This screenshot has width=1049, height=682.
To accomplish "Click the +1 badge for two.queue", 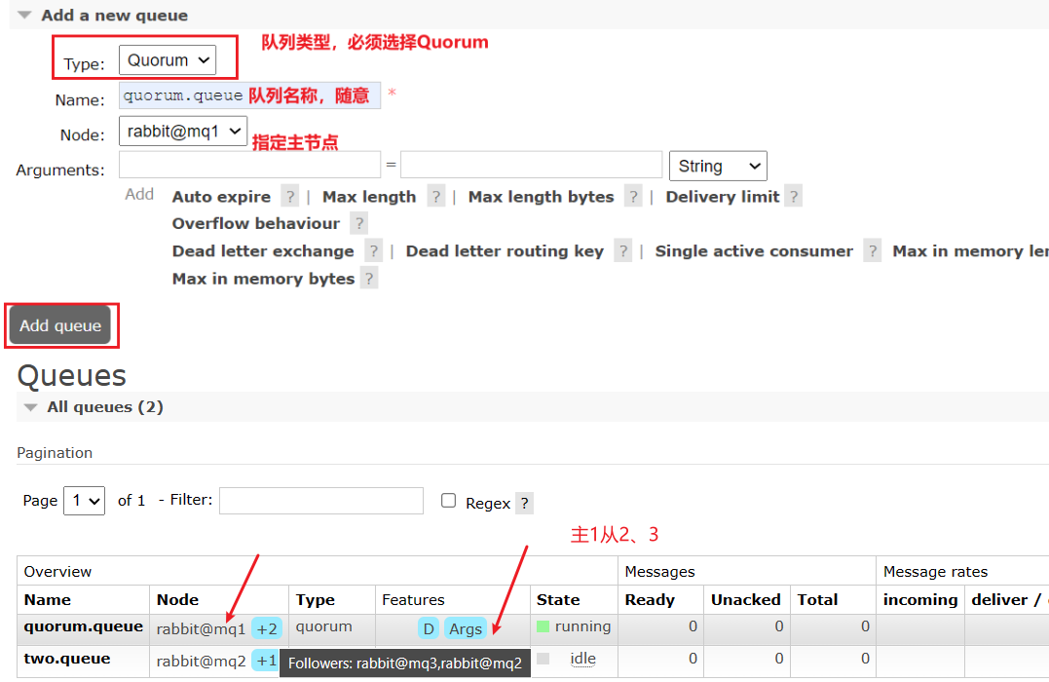I will pyautogui.click(x=266, y=661).
